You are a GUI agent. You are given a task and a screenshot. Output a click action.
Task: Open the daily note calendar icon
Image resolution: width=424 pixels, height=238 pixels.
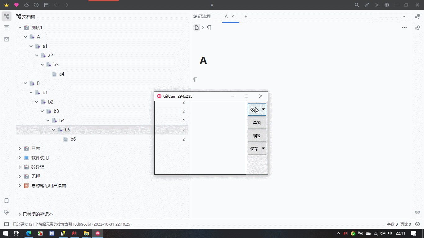46,5
